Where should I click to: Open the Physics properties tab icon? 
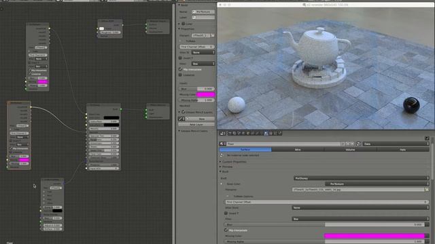click(x=279, y=134)
